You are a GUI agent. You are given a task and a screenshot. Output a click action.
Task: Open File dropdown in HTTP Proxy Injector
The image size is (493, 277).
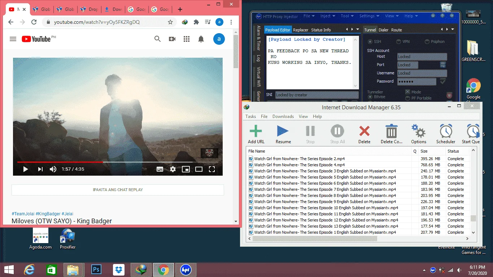coord(310,16)
